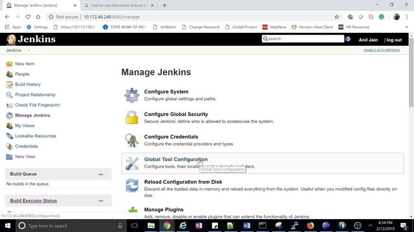The height and width of the screenshot is (232, 414).
Task: Click the Check File Fingerprint icon
Action: click(x=10, y=105)
